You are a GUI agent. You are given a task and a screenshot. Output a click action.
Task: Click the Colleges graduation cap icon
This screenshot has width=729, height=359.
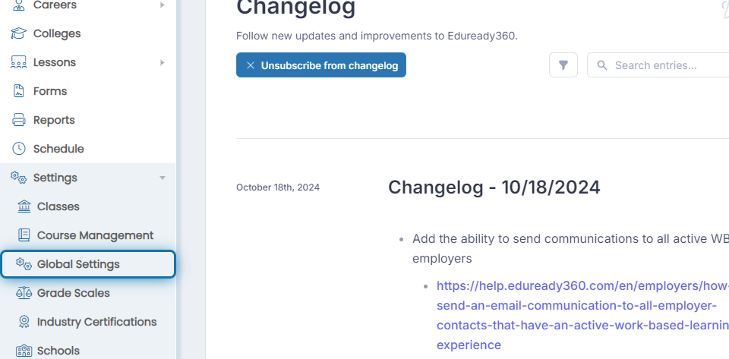[18, 33]
